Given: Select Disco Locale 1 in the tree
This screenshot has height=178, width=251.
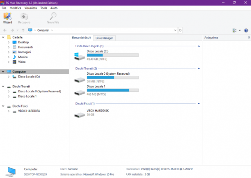Looking at the screenshot, I should (27, 96).
